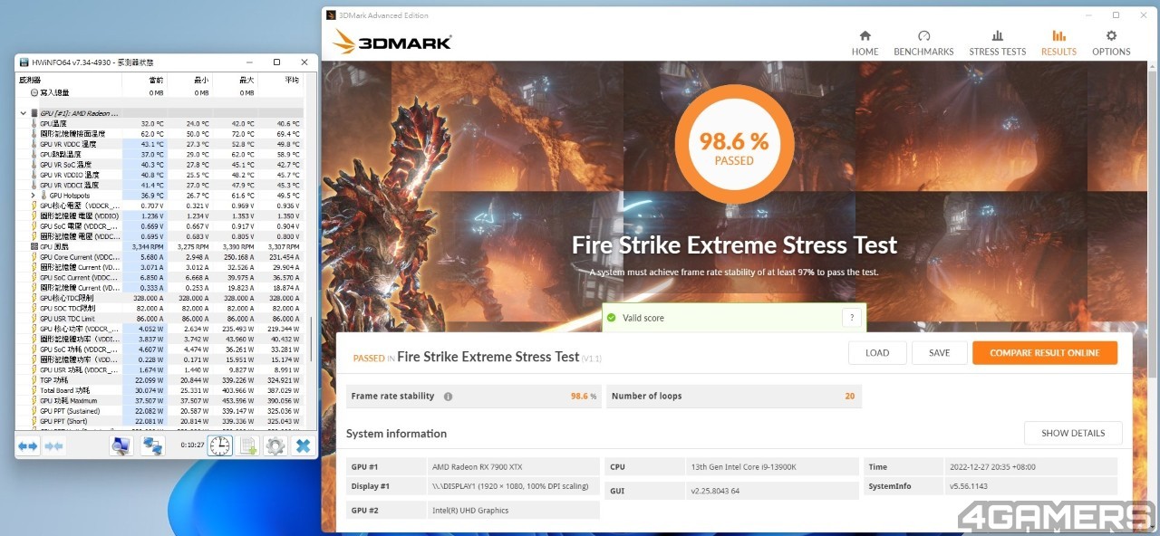
Task: Expand the GPU Hotspots row in HWiNFO
Action: point(34,196)
